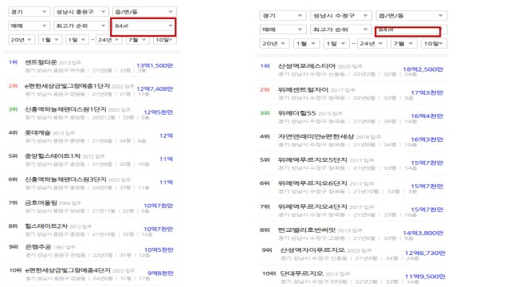Click the 17억3천만 price of 위례센트럴자이
Image resolution: width=510 pixels, height=287 pixels.
coord(427,92)
